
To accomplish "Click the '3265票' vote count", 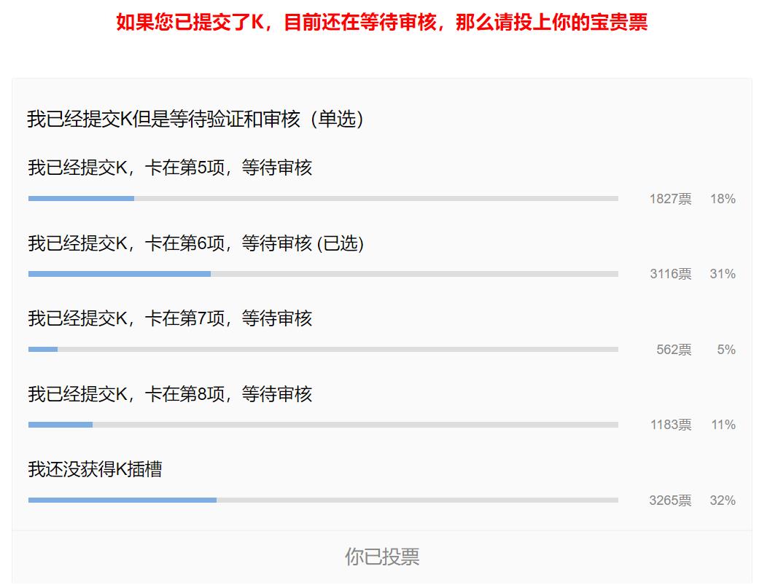I will point(670,500).
